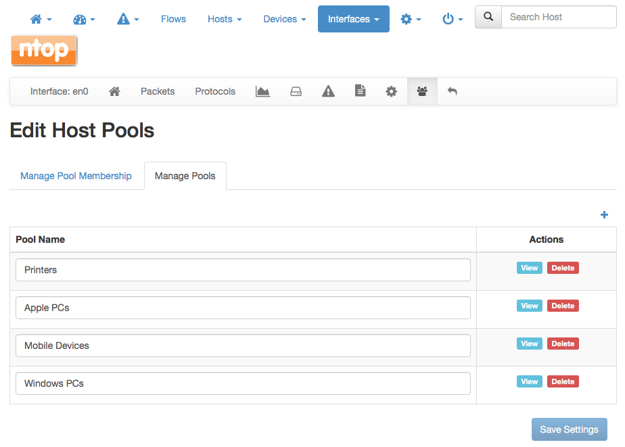Click the back arrow icon

pyautogui.click(x=452, y=91)
